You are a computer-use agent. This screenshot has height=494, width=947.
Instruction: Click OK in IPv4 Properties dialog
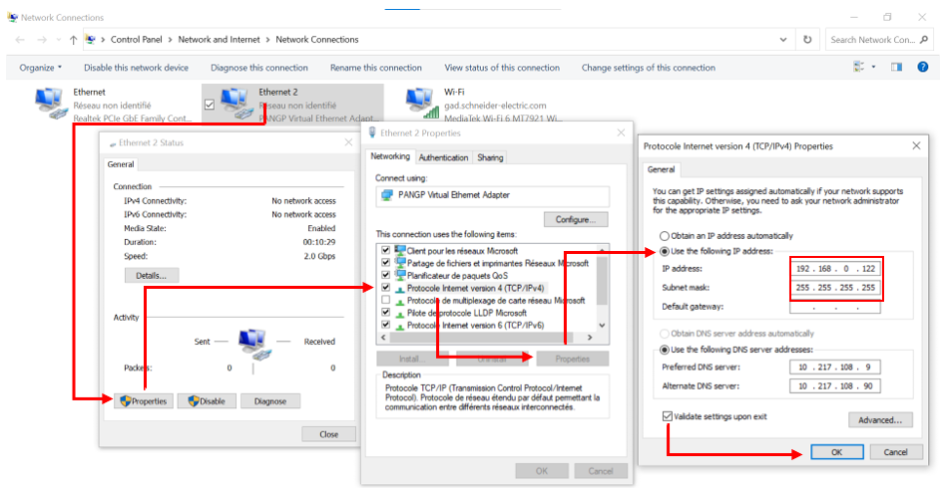(x=836, y=452)
